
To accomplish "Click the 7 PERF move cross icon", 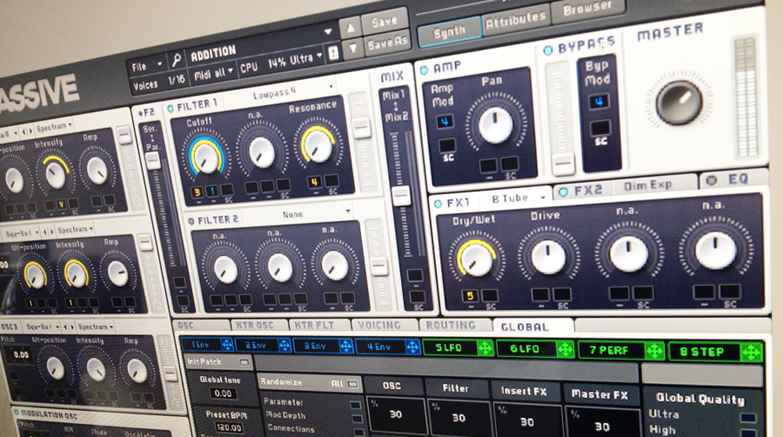I will click(x=655, y=351).
